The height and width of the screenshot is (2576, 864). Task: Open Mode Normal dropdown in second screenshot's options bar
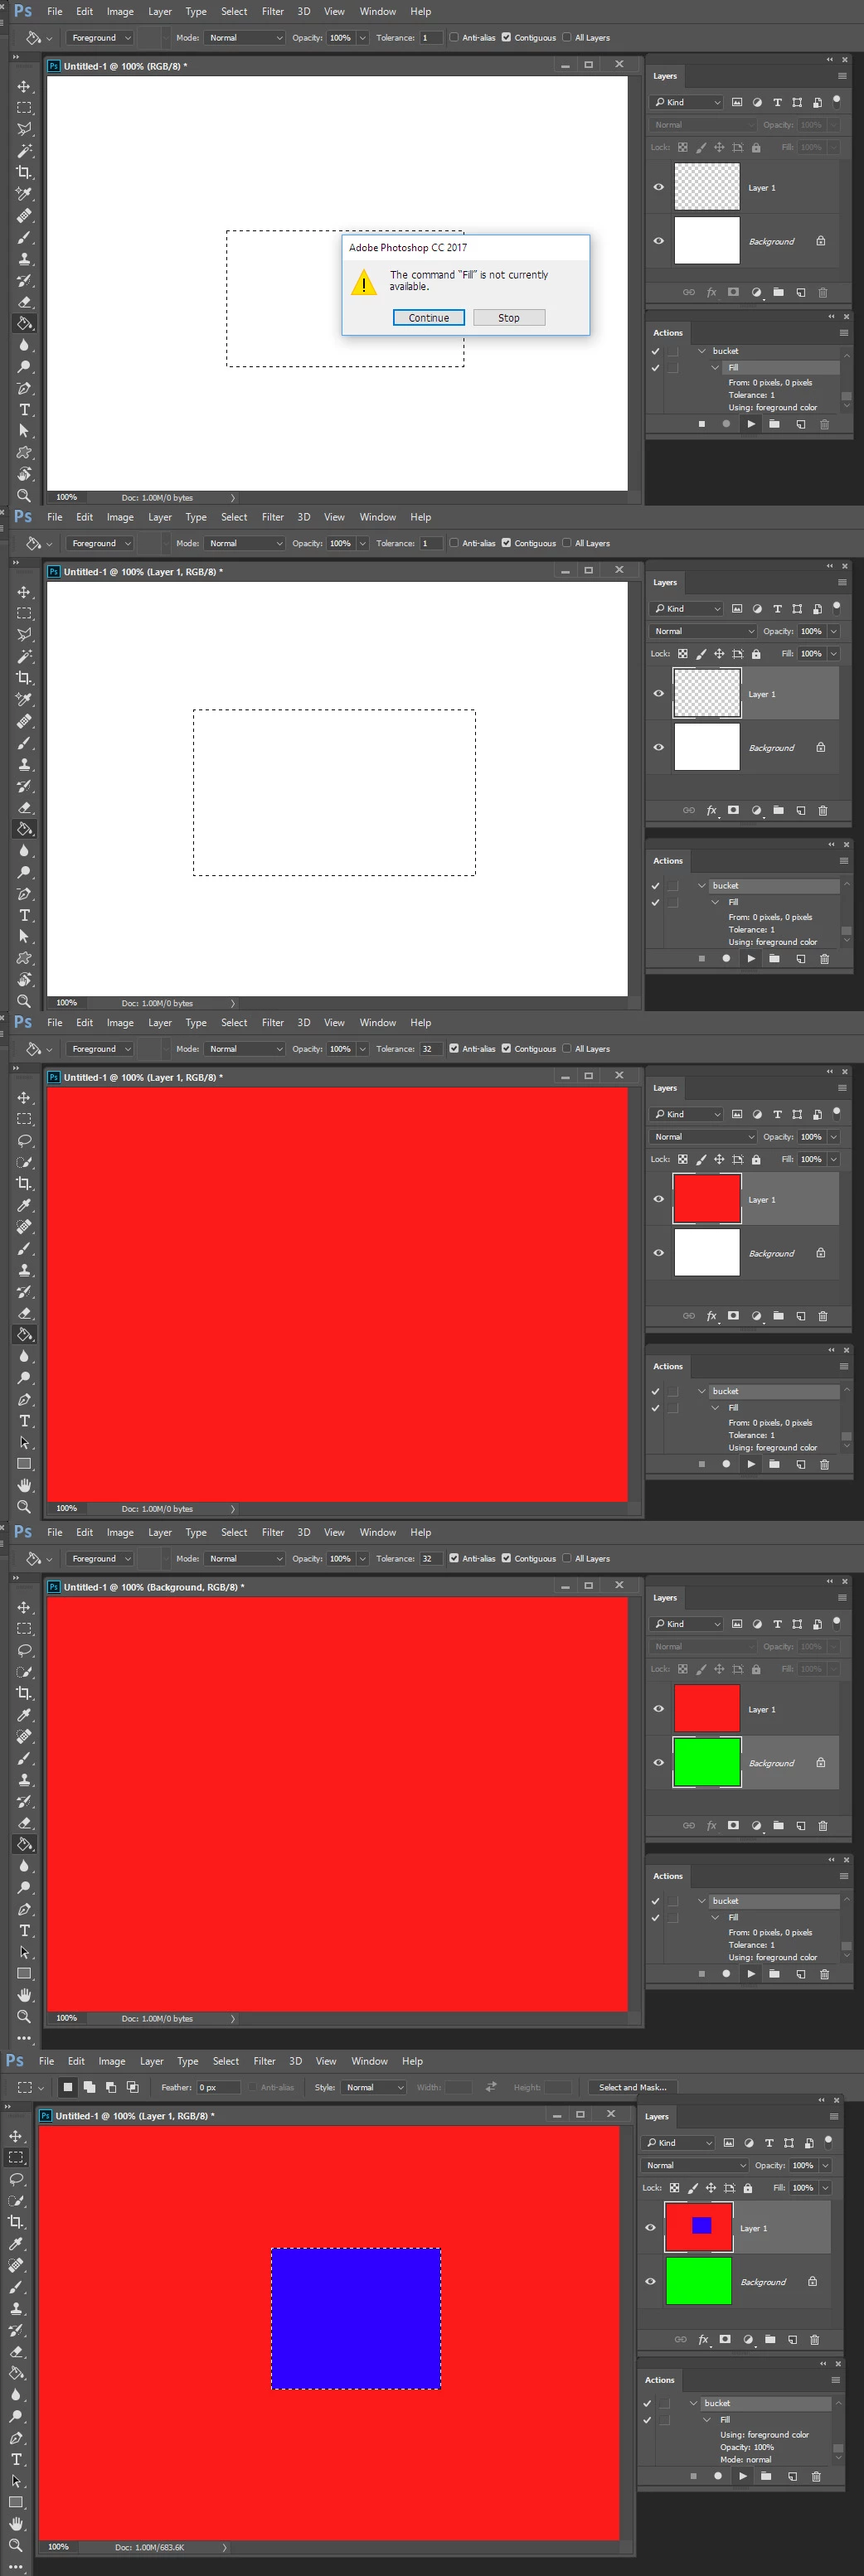[245, 544]
